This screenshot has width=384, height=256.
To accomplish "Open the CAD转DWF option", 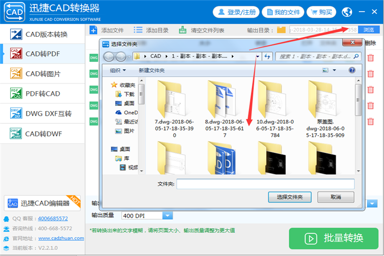I will pyautogui.click(x=42, y=134).
